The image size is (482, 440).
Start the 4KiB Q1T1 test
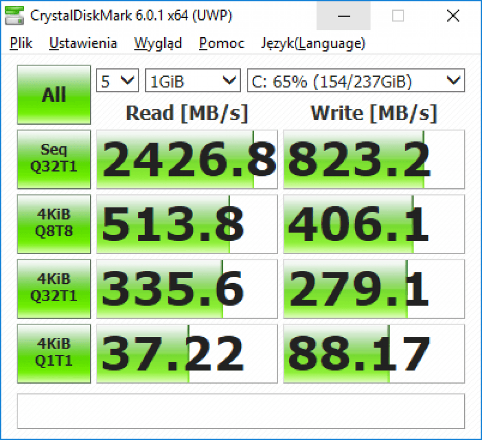tap(54, 353)
